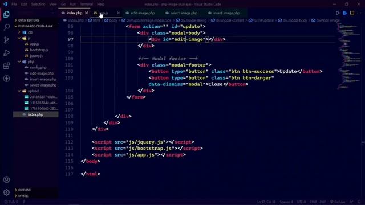Open the lightning bolt extension view
This screenshot has height=205, width=365.
[x=6, y=79]
